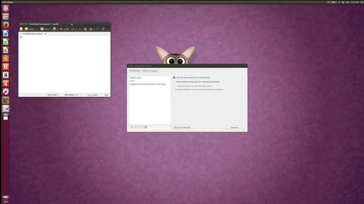This screenshot has height=204, width=364.
Task: Remove selected layout with minus button
Action: (135, 127)
